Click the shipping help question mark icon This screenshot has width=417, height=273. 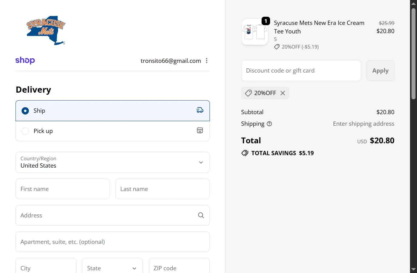coord(269,124)
